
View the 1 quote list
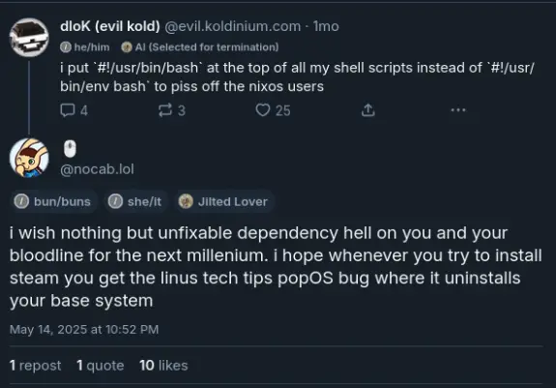click(101, 366)
